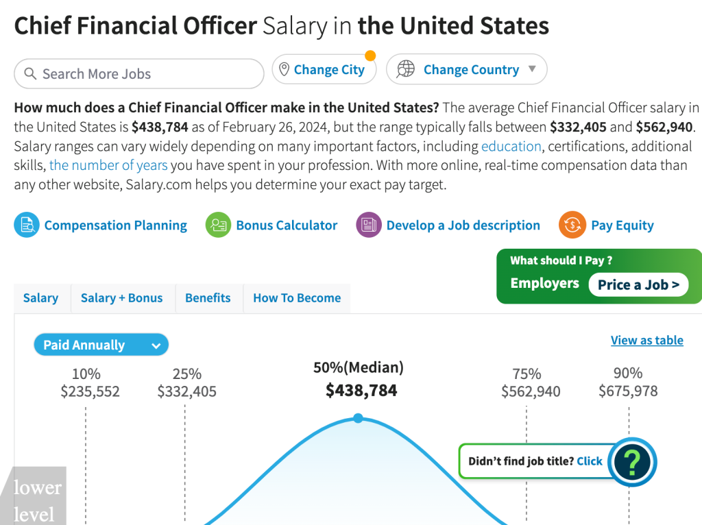Open the education hyperlink in the paragraph
This screenshot has height=525, width=702.
(x=511, y=146)
